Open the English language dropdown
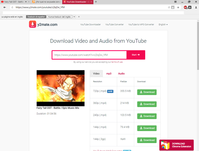Image resolution: width=199 pixels, height=151 pixels. tap(163, 25)
